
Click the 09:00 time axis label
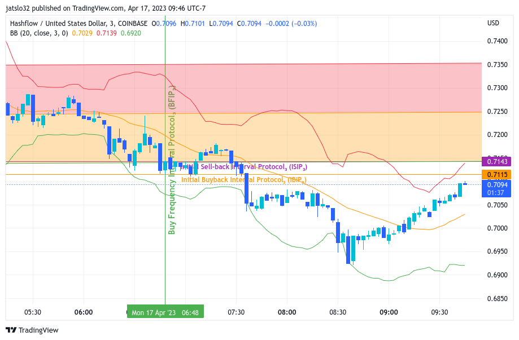tap(389, 312)
